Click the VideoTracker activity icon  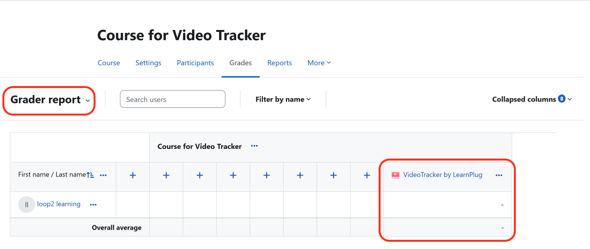[x=396, y=175]
